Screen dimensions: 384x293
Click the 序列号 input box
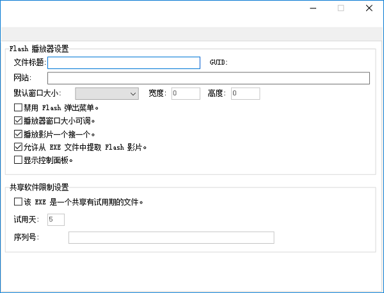[x=171, y=237]
